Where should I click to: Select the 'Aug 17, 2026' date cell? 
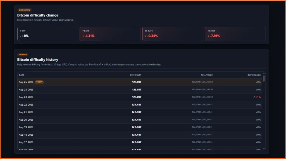(x=26, y=142)
